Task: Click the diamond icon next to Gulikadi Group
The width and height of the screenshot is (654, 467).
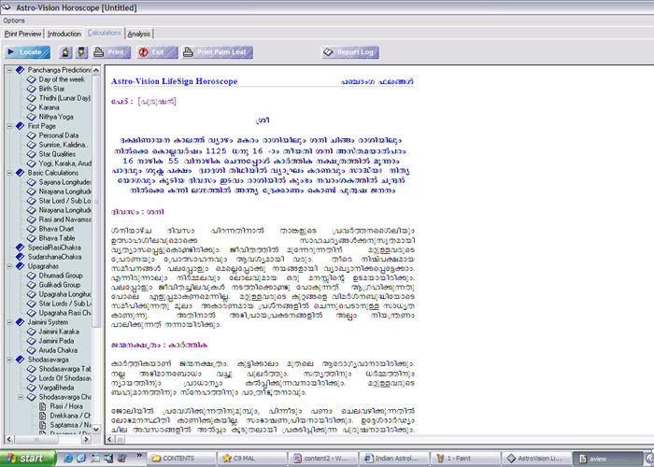Action: [31, 285]
